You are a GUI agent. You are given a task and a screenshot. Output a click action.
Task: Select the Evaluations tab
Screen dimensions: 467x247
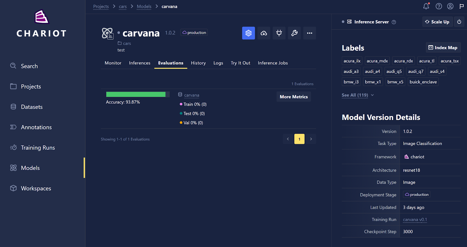click(171, 63)
